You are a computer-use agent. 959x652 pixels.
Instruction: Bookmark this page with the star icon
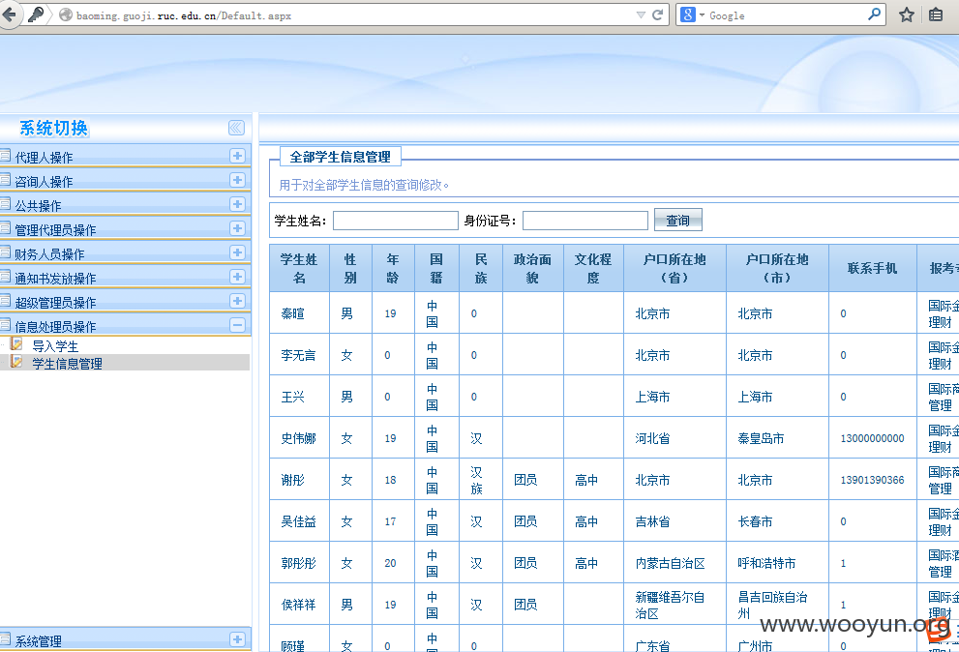(907, 15)
